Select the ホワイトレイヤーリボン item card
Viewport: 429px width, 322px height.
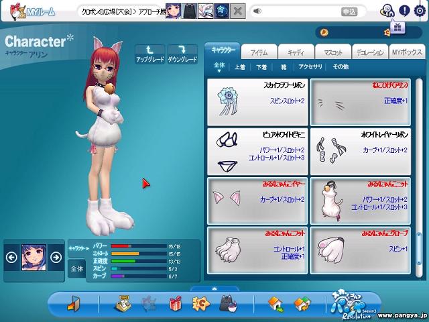[x=361, y=152]
